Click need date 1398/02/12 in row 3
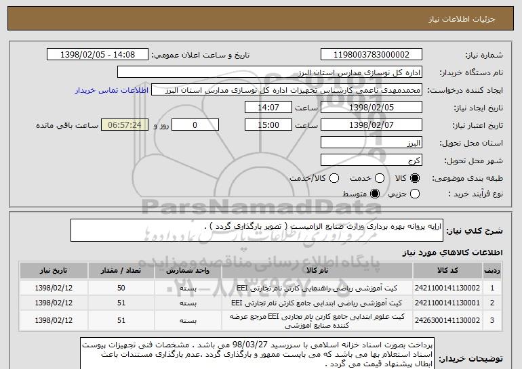Screen dimensions: 522x369 pos(54,320)
